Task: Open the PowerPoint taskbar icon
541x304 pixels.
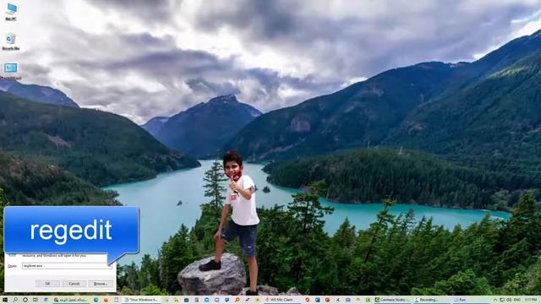Action: click(327, 300)
